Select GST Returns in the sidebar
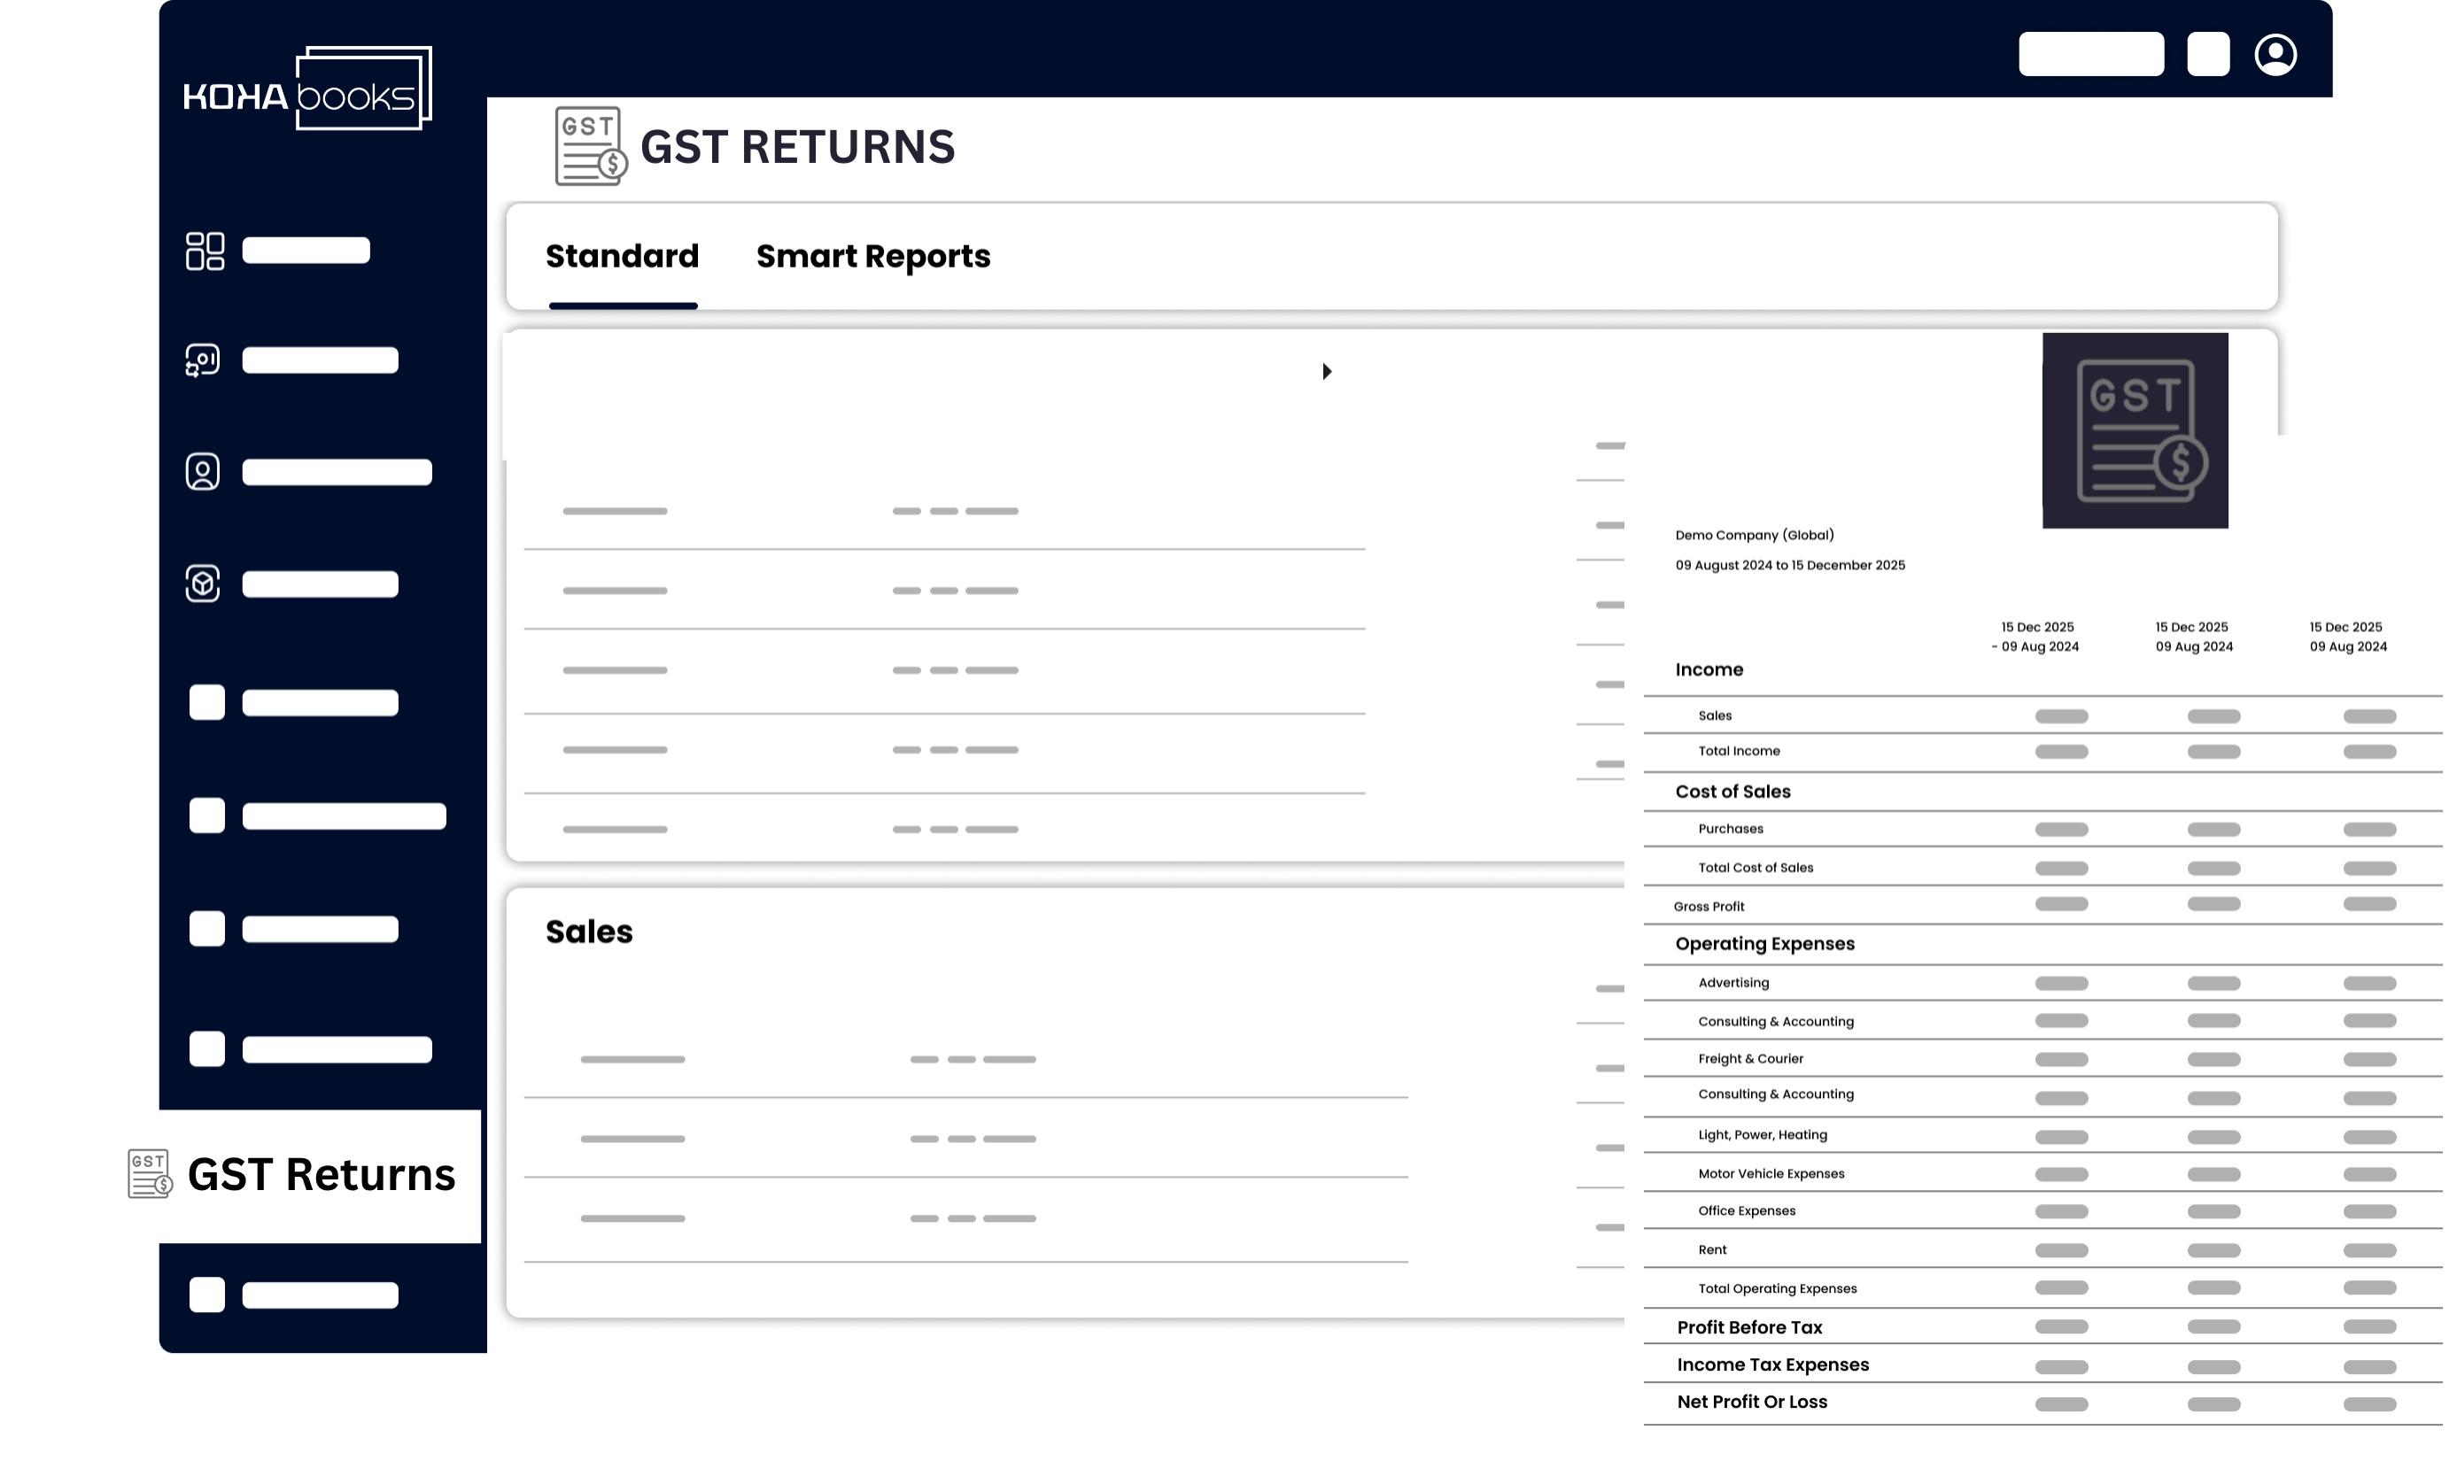Screen dimensions: 2457x1461 [321, 1174]
